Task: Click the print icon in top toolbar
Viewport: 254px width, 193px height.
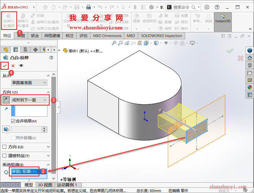Action: (89, 7)
